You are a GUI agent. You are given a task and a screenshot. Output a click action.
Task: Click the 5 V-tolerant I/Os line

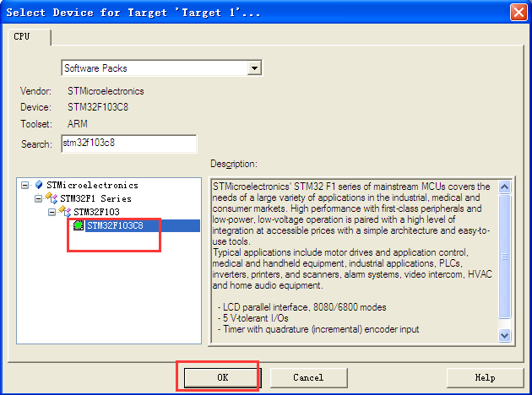[253, 318]
